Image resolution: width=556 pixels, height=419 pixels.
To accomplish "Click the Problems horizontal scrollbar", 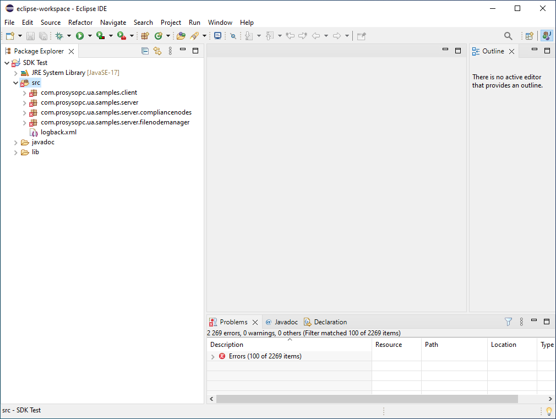I will (367, 399).
